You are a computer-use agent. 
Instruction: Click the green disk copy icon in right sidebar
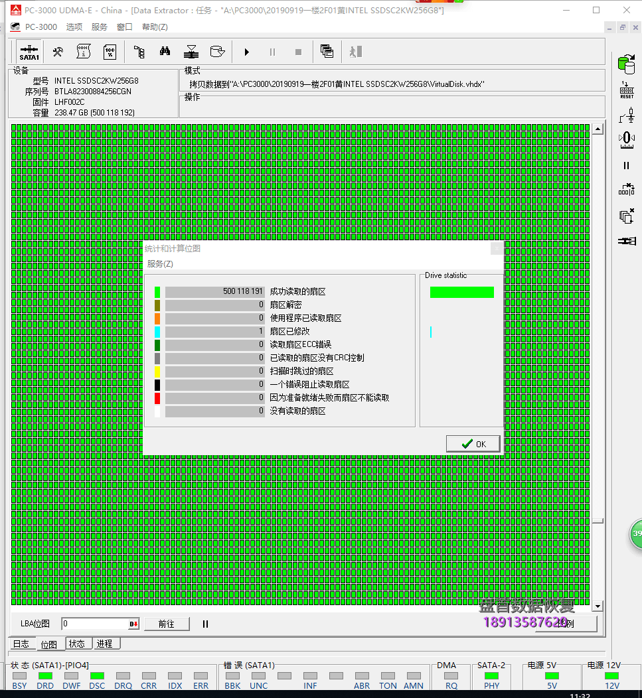[625, 64]
